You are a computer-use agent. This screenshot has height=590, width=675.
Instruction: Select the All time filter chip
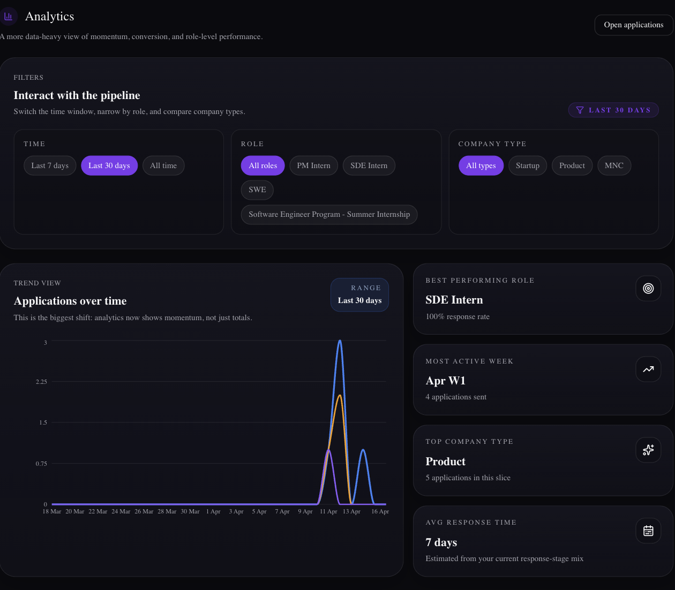pyautogui.click(x=163, y=165)
